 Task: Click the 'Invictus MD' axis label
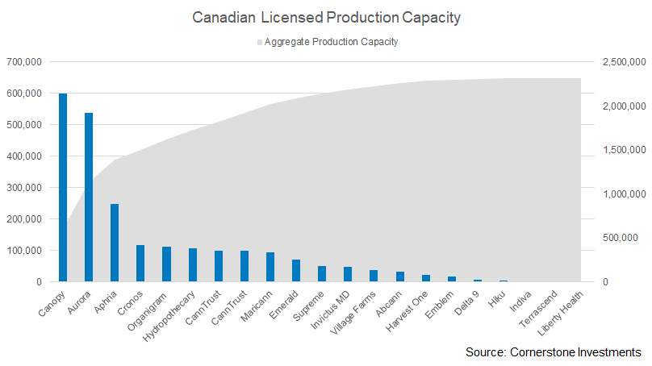[x=331, y=310]
